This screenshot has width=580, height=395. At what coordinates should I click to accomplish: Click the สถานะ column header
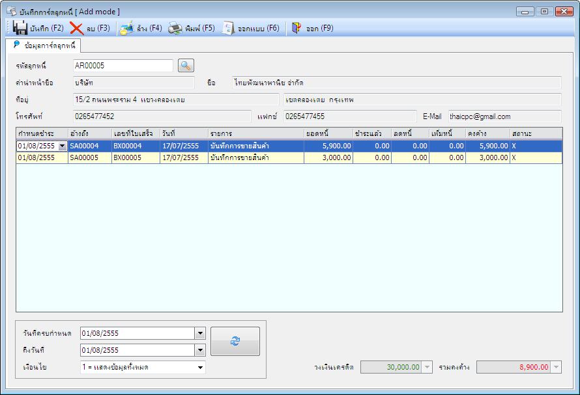(x=536, y=133)
